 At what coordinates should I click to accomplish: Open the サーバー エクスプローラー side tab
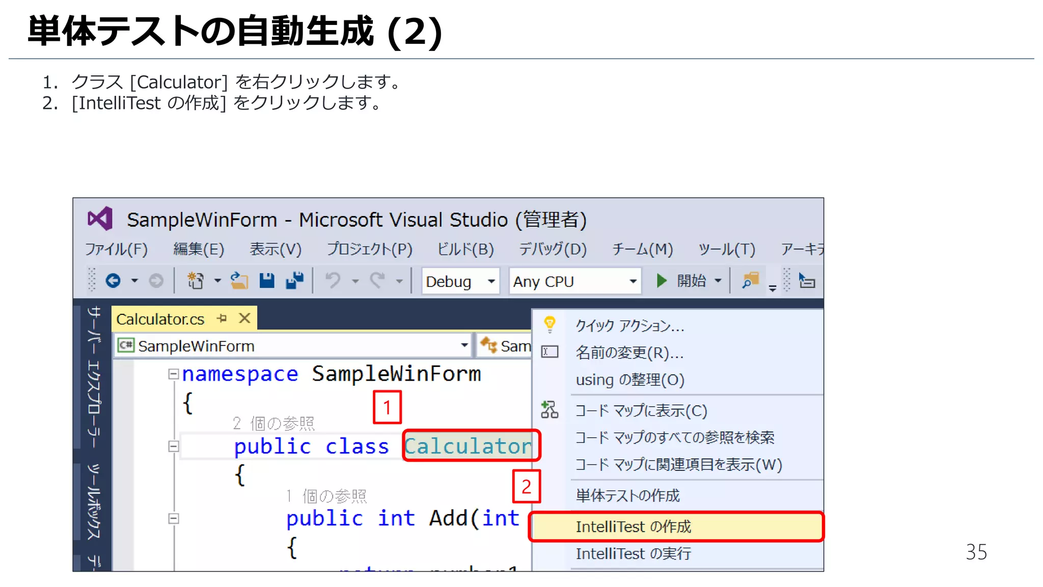click(x=94, y=377)
